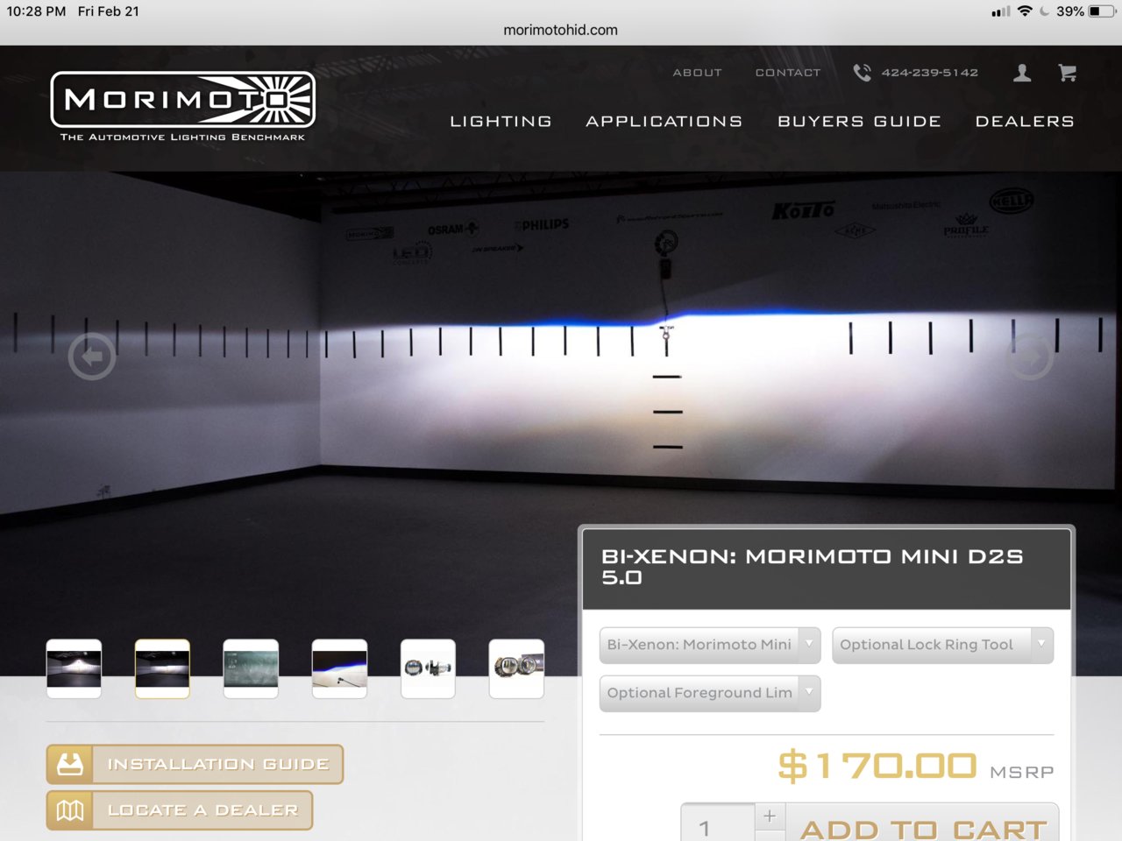Screen dimensions: 1122x841
Task: Select the fourth blue cutoff thumbnail
Action: [339, 668]
